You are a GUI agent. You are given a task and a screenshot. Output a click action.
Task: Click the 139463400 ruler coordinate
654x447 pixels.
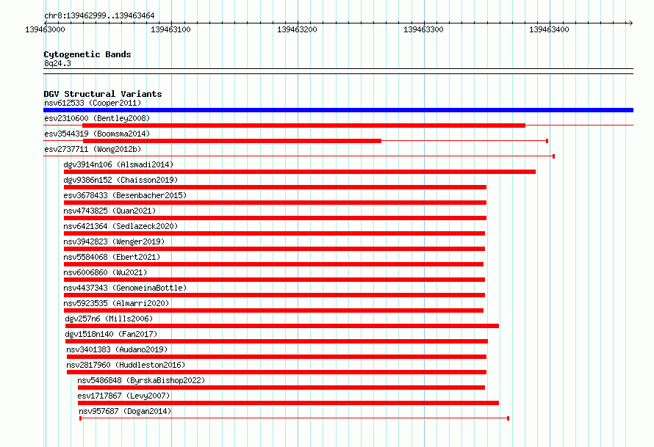[x=549, y=29]
